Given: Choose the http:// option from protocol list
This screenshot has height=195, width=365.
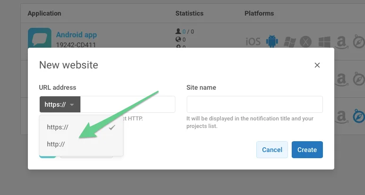Looking at the screenshot, I should click(x=56, y=144).
